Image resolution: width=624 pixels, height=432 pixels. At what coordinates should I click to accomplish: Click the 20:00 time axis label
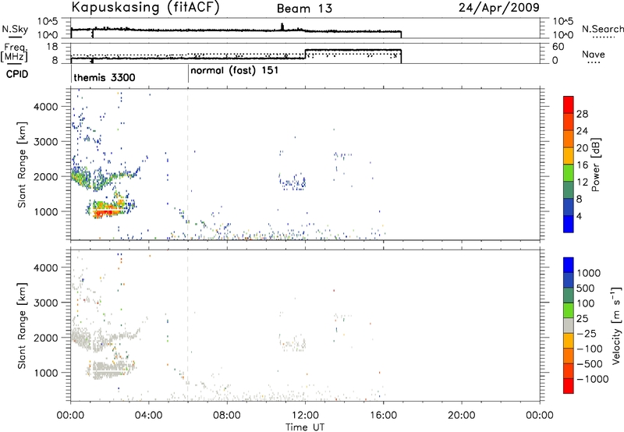pos(462,416)
